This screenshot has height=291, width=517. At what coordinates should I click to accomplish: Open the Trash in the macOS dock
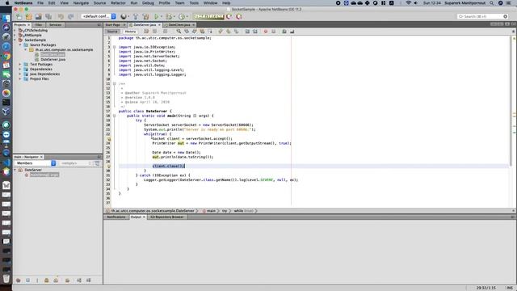point(6,278)
